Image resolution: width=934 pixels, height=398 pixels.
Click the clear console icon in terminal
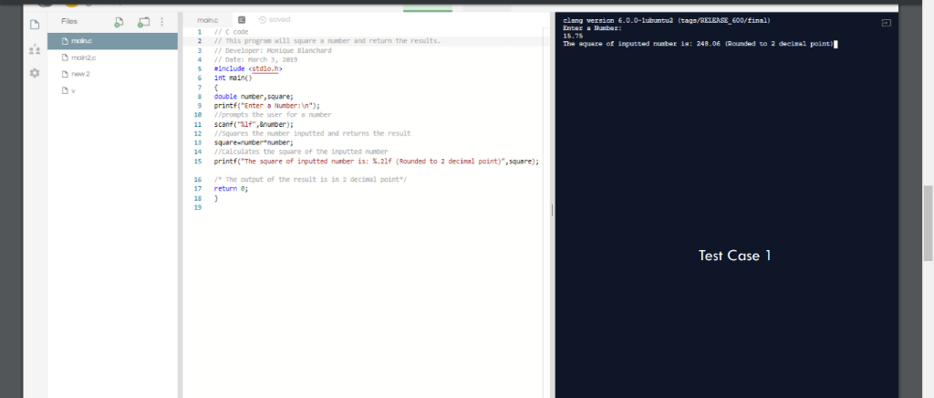click(886, 23)
